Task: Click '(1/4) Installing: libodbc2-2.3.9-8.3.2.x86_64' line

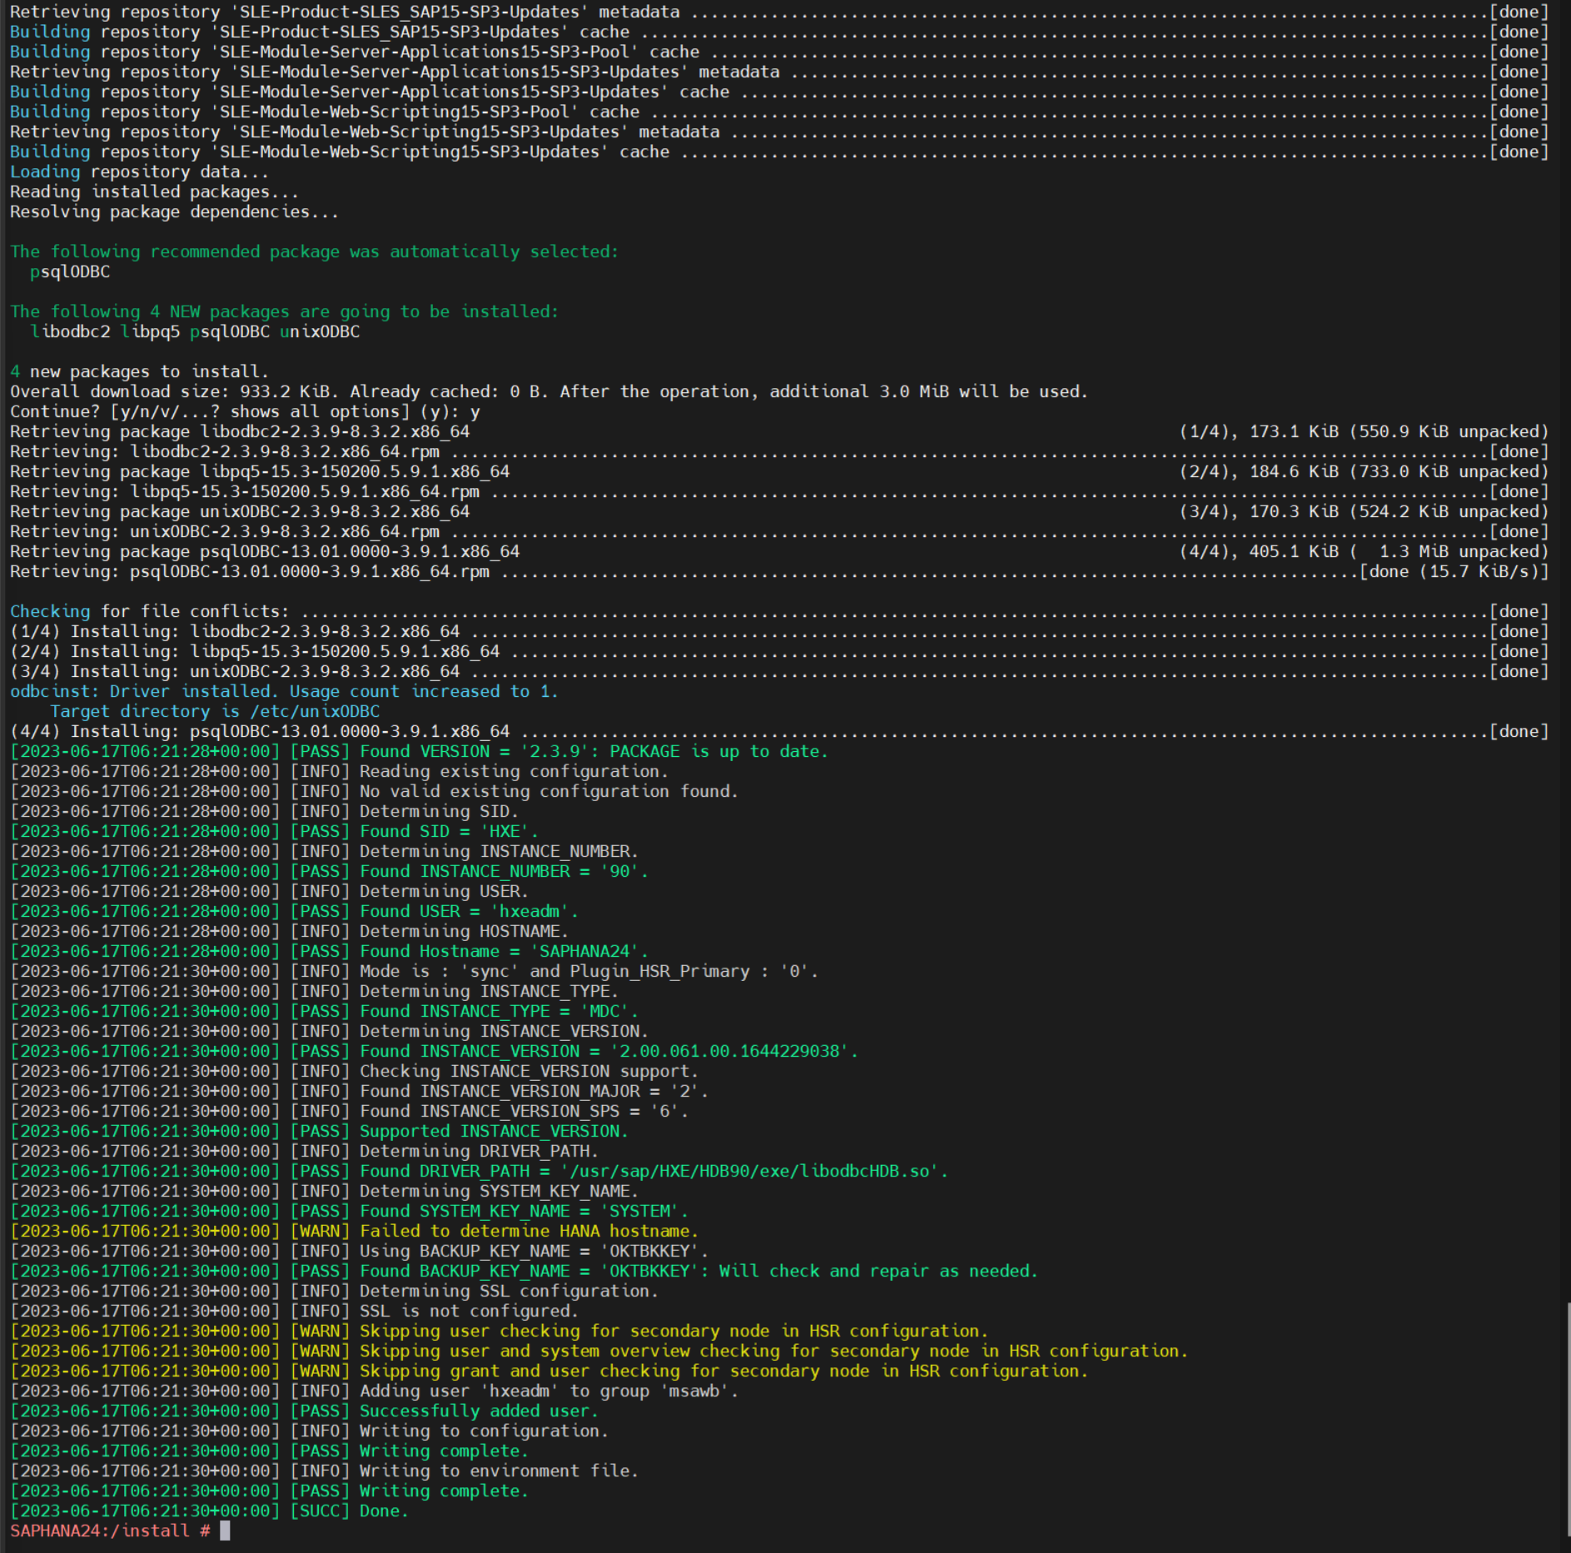Action: tap(779, 631)
